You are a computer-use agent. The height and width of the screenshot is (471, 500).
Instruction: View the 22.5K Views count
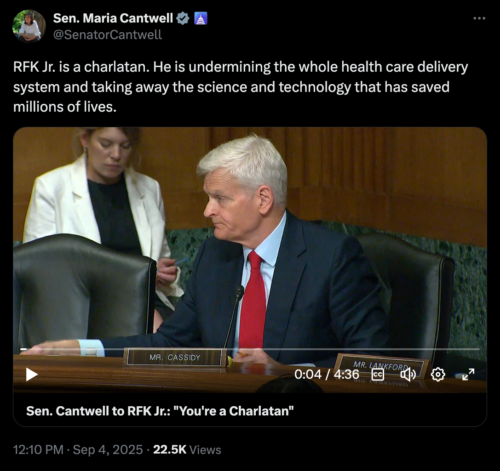187,450
